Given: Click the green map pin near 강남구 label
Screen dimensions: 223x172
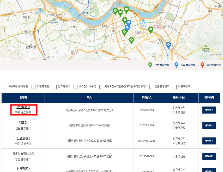Looking at the screenshot, I should (x=131, y=40).
